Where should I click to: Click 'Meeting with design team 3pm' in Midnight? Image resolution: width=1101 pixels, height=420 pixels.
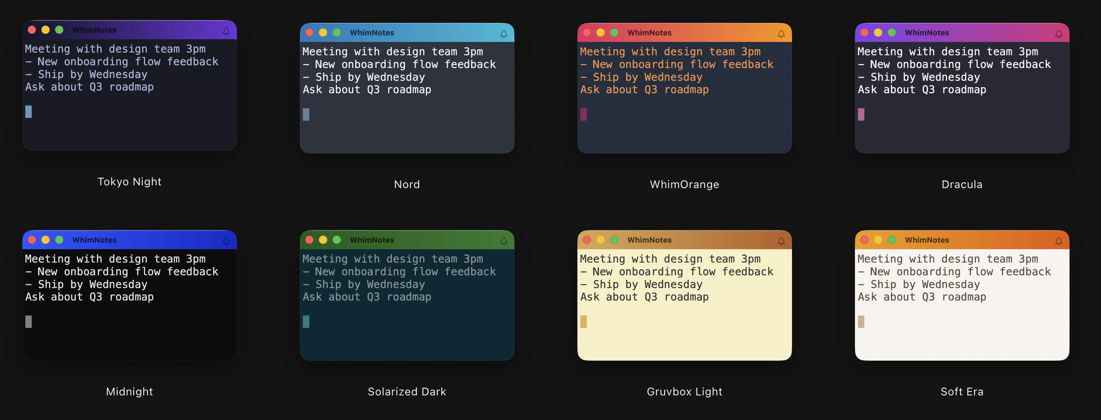coord(115,259)
